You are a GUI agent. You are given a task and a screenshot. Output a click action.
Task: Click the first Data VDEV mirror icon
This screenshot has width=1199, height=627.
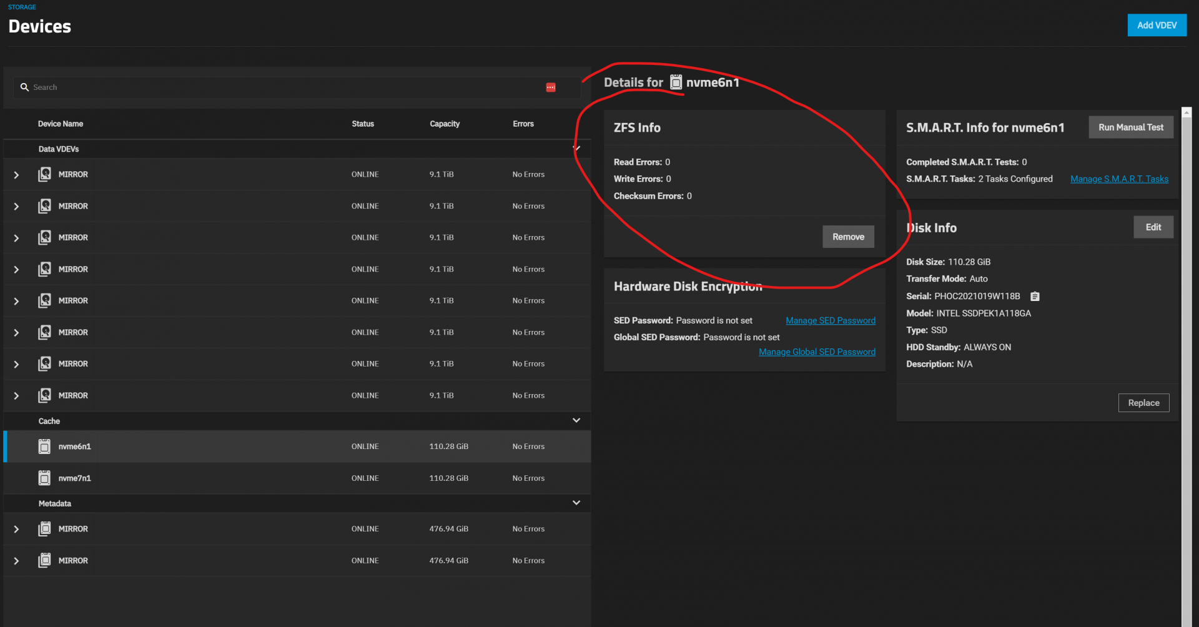point(44,174)
